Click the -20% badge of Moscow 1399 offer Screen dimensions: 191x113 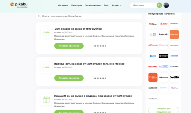46,67
